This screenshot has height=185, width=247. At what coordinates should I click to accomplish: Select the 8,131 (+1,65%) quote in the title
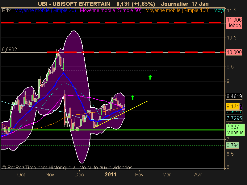pos(136,4)
